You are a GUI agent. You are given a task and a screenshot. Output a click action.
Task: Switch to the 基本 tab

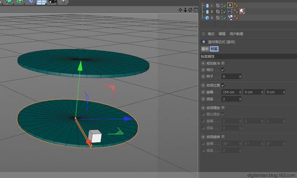coord(205,49)
